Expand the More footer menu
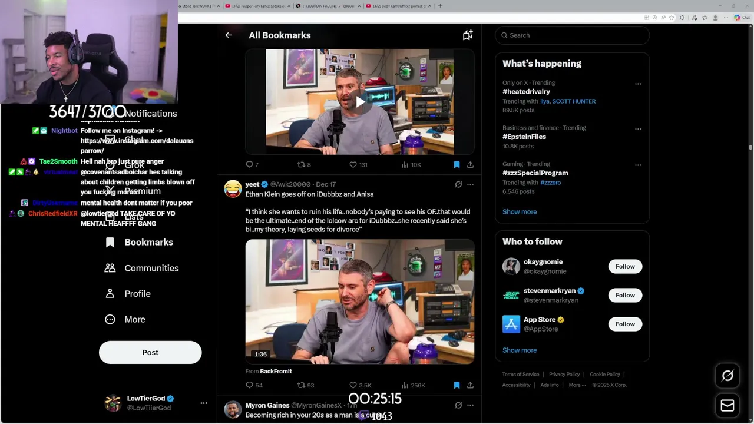 pyautogui.click(x=577, y=385)
